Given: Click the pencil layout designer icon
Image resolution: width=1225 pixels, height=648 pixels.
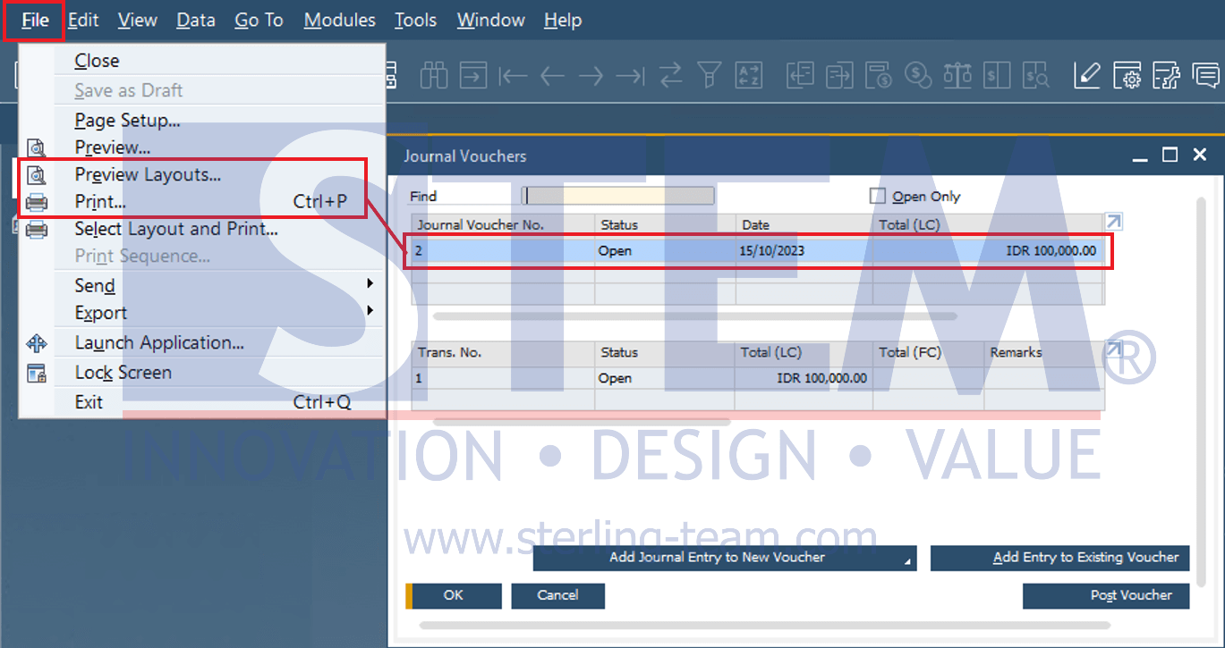Looking at the screenshot, I should (1086, 76).
